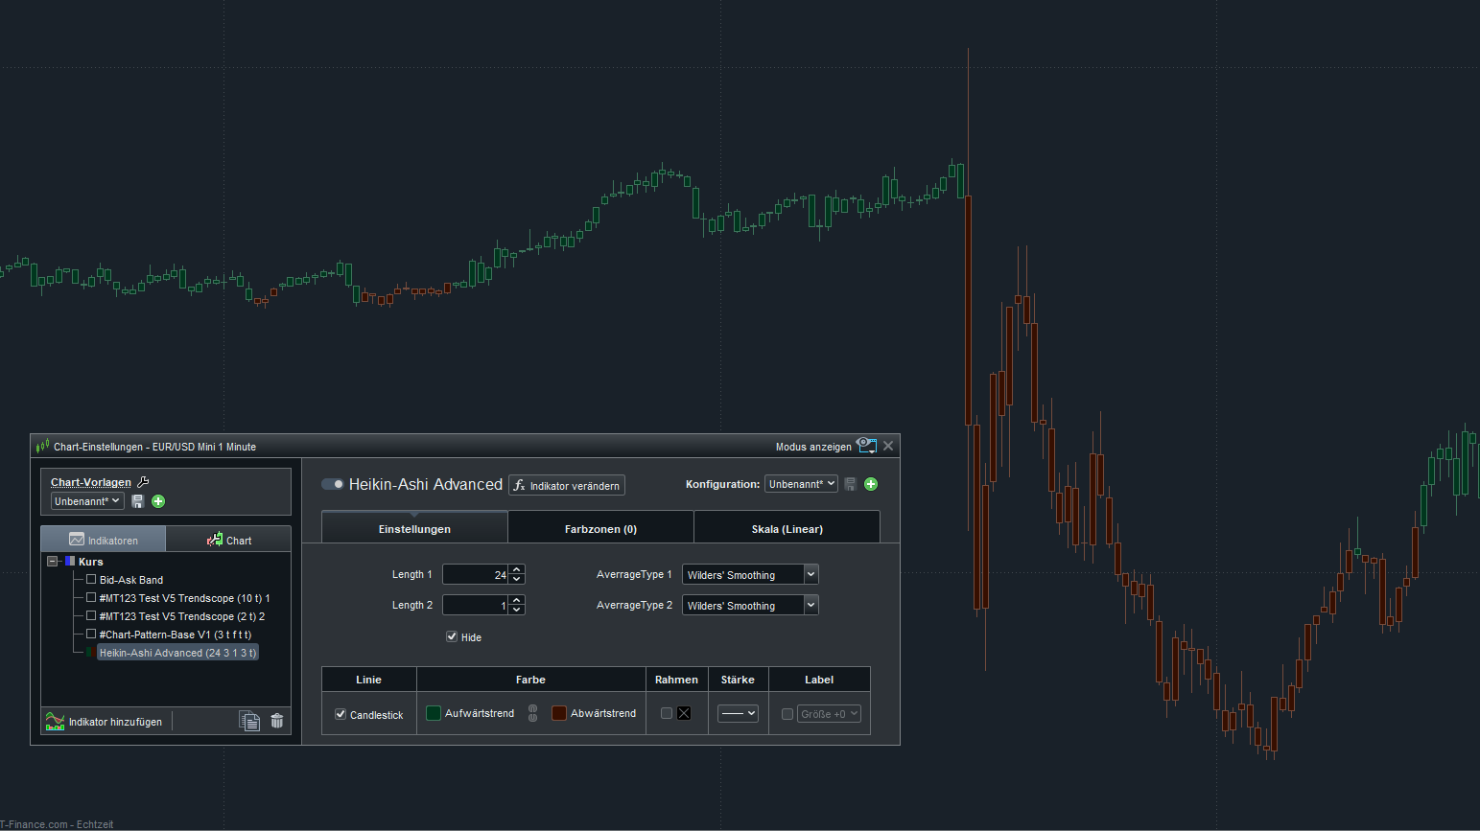Select #Chart-Pattern-Base V1 (3 t f t t) label
Viewport: 1480px width, 831px height.
coord(176,635)
